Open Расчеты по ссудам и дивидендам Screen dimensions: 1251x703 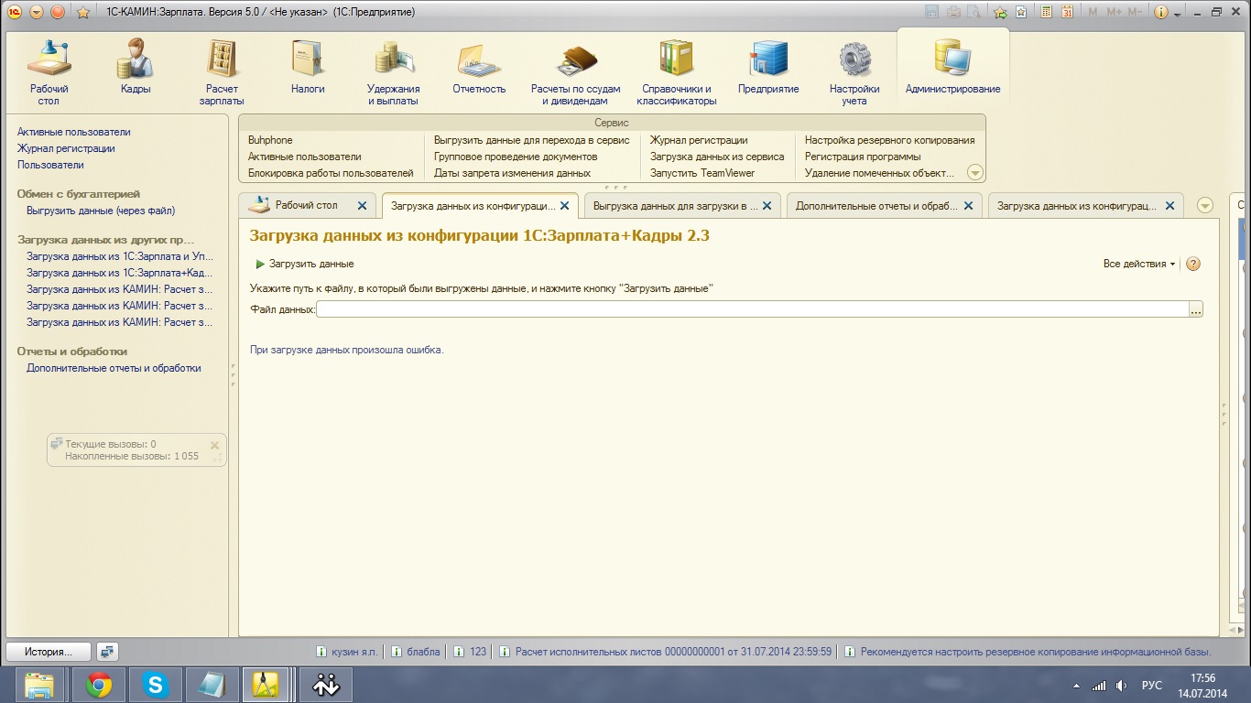575,72
